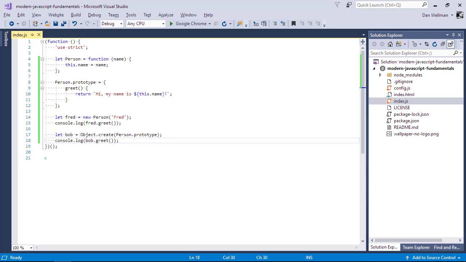Toggle a bookmark with the bookmark icon
Image resolution: width=466 pixels, height=262 pixels.
pos(293,24)
